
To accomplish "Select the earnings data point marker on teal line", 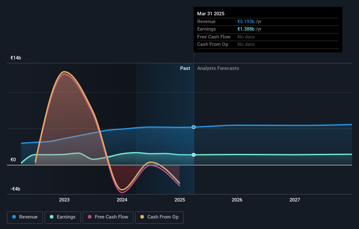I will [194, 155].
